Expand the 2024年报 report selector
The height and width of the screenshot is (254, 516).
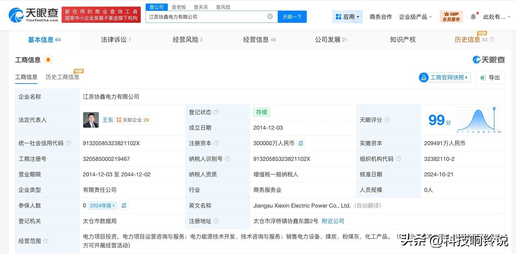102,205
